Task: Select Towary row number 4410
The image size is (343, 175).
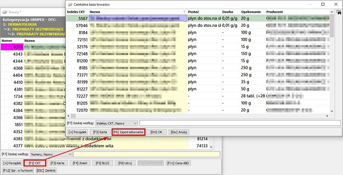Action: tap(33, 82)
